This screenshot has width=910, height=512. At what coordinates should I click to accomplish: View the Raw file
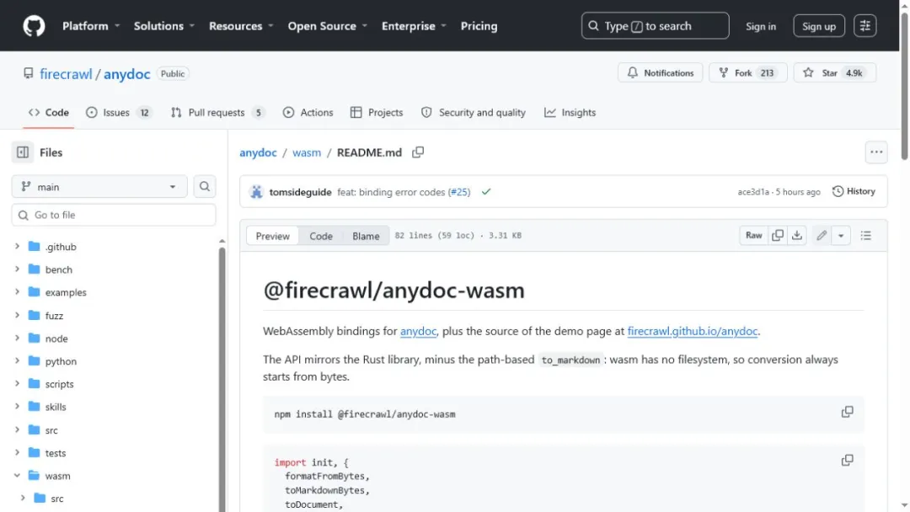tap(753, 236)
